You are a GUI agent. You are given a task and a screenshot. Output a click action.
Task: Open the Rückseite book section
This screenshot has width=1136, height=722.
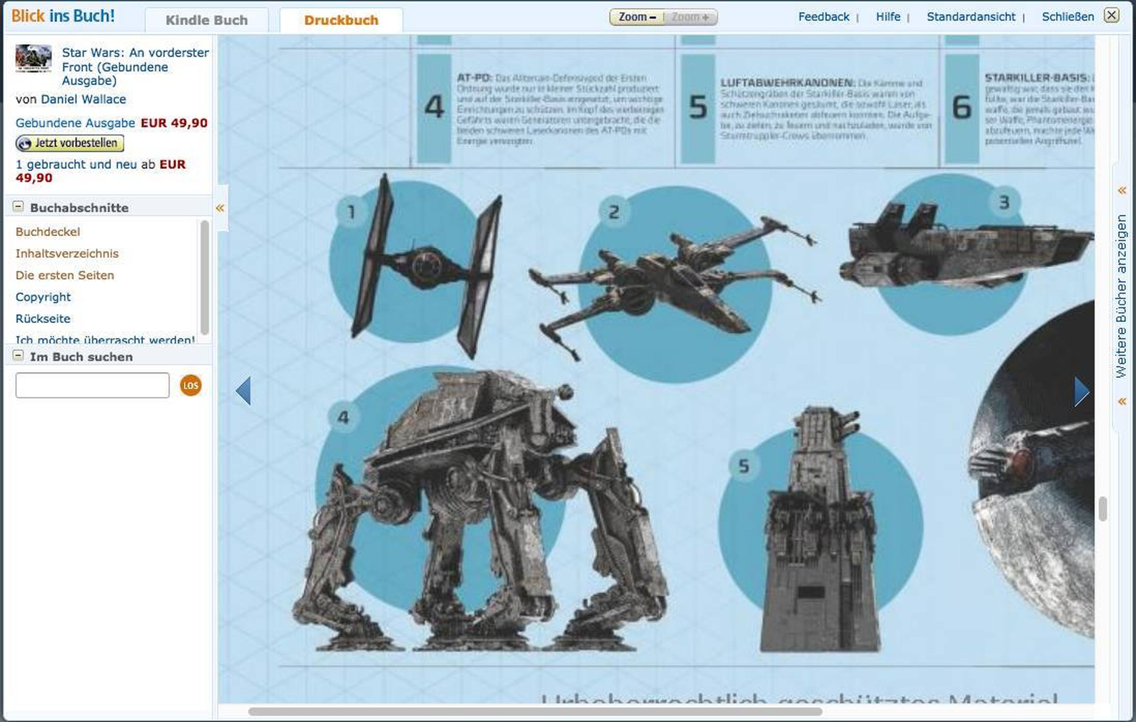tap(43, 318)
